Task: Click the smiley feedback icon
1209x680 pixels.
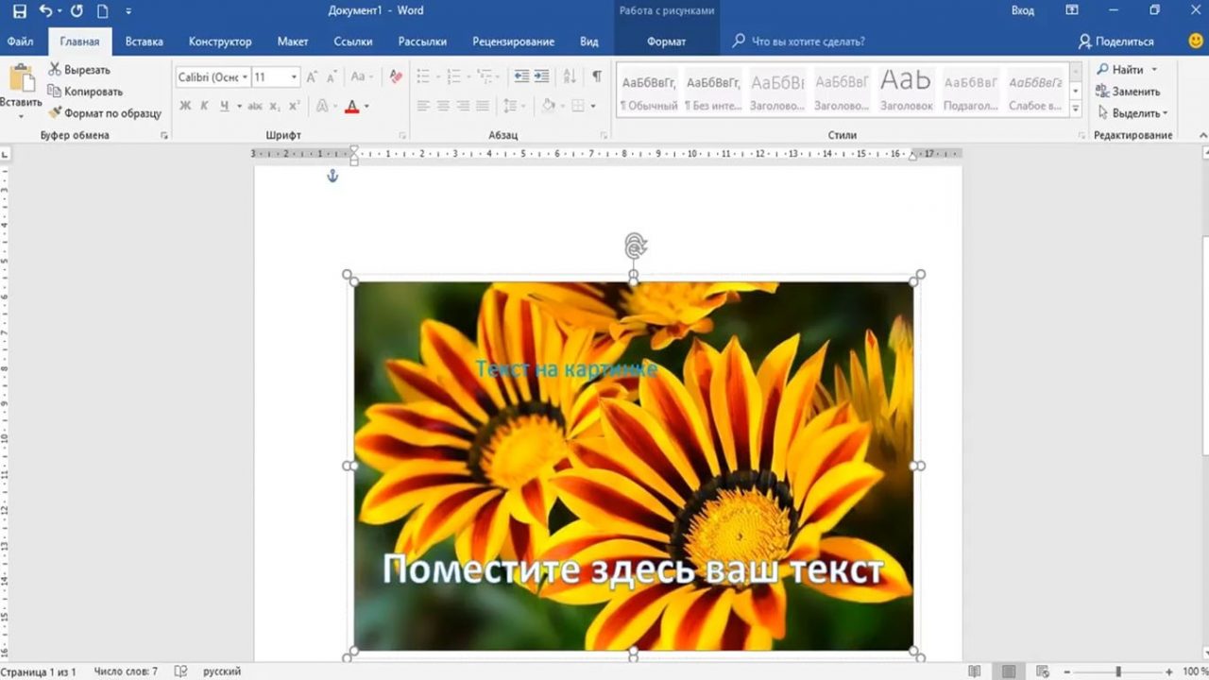Action: click(x=1196, y=42)
